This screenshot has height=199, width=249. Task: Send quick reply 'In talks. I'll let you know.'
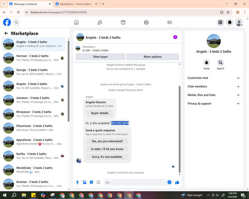(107, 149)
